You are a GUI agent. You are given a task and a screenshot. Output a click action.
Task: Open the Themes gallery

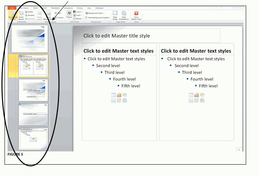coord(69,15)
